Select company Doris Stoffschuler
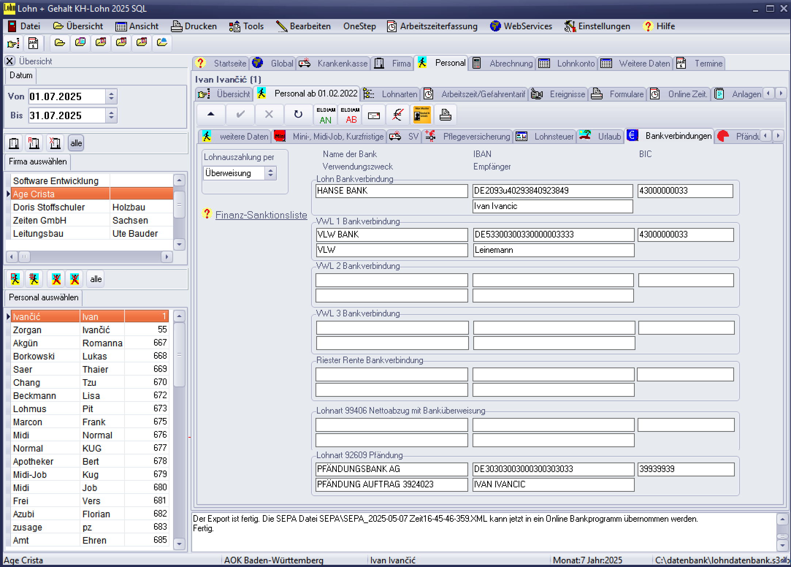791x567 pixels. 91,207
